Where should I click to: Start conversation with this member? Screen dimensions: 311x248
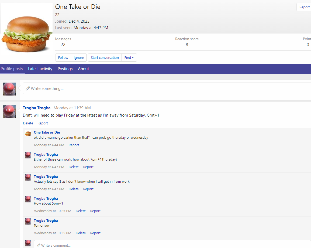click(105, 57)
